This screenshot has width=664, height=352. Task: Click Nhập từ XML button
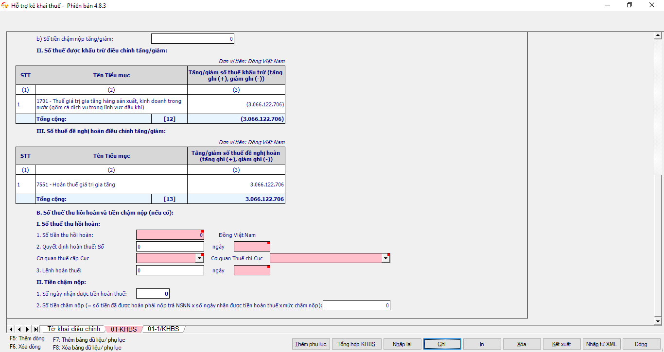point(601,344)
